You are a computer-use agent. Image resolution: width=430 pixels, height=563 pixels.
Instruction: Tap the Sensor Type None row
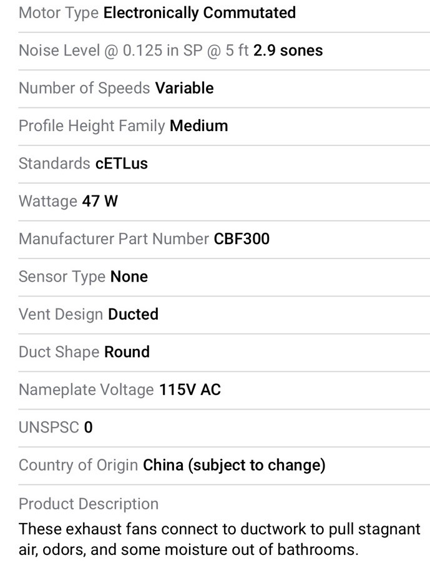click(224, 277)
